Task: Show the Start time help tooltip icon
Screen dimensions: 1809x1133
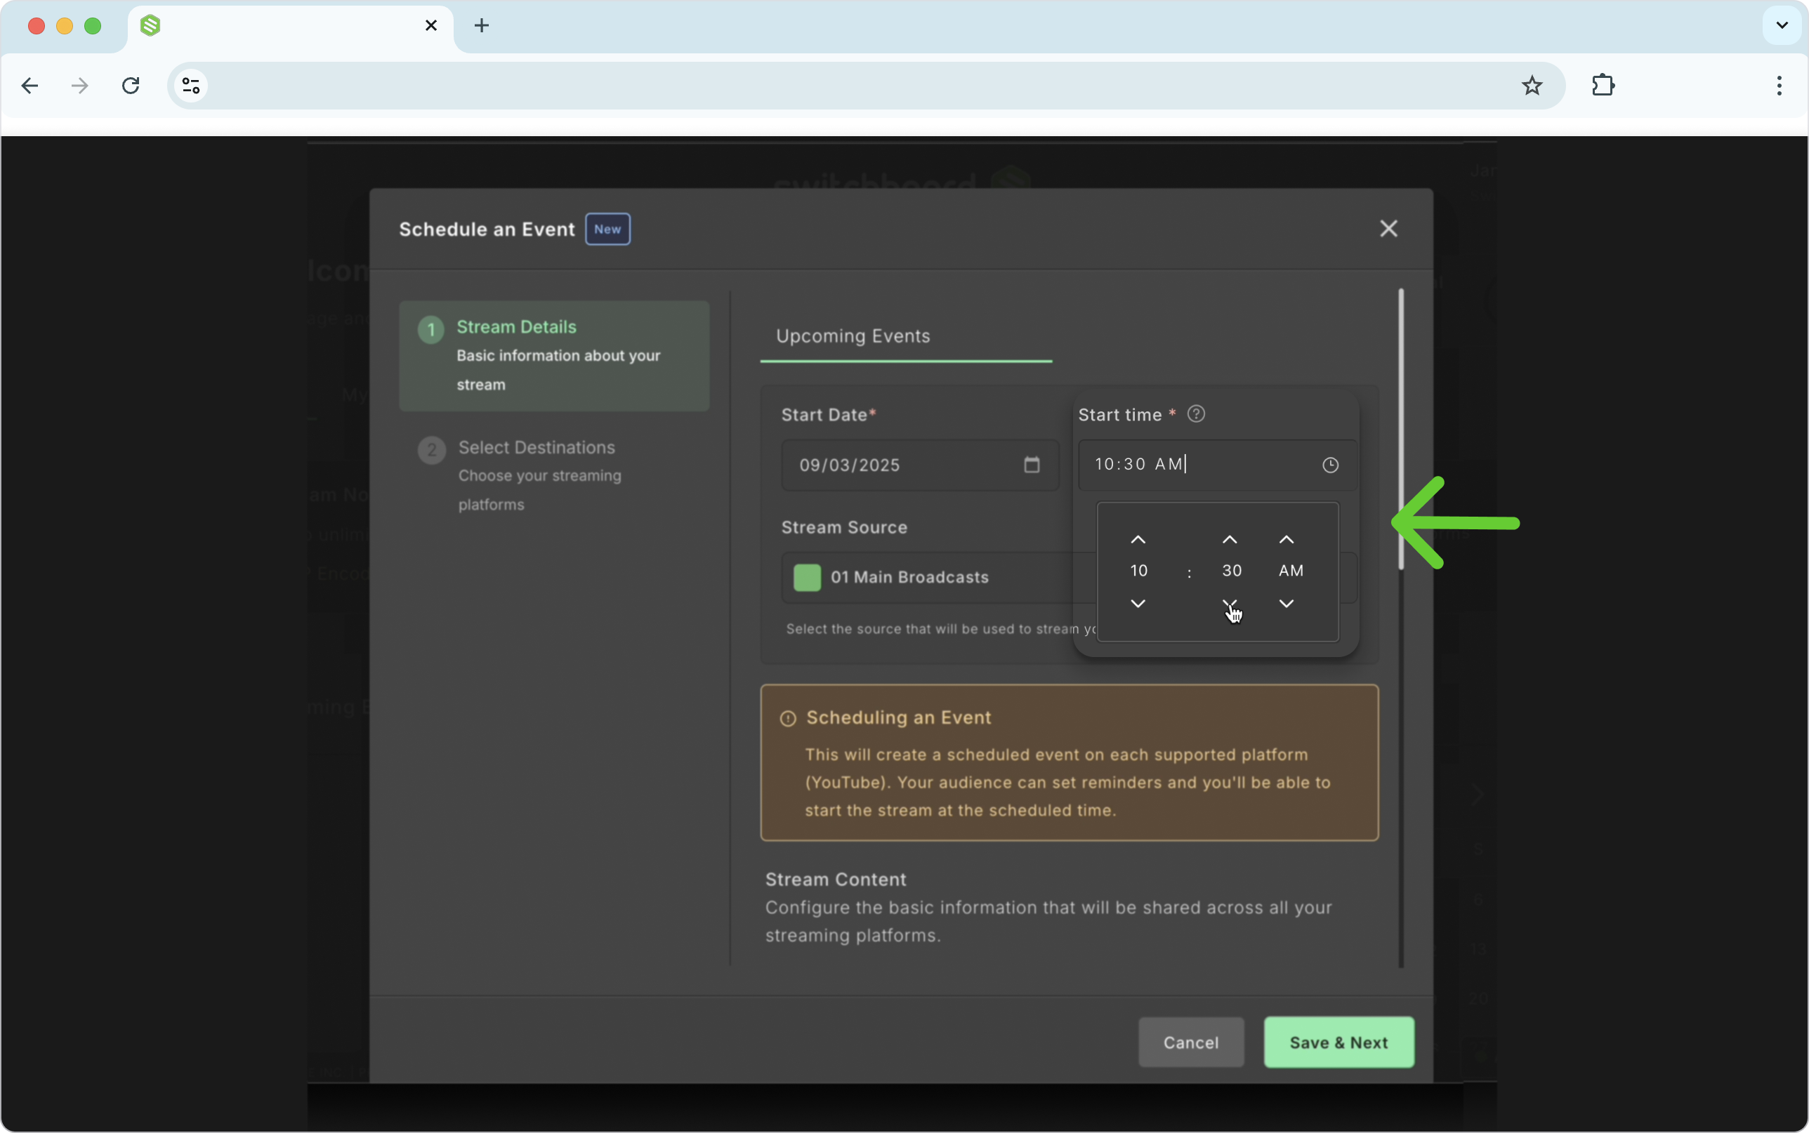Action: pos(1196,413)
